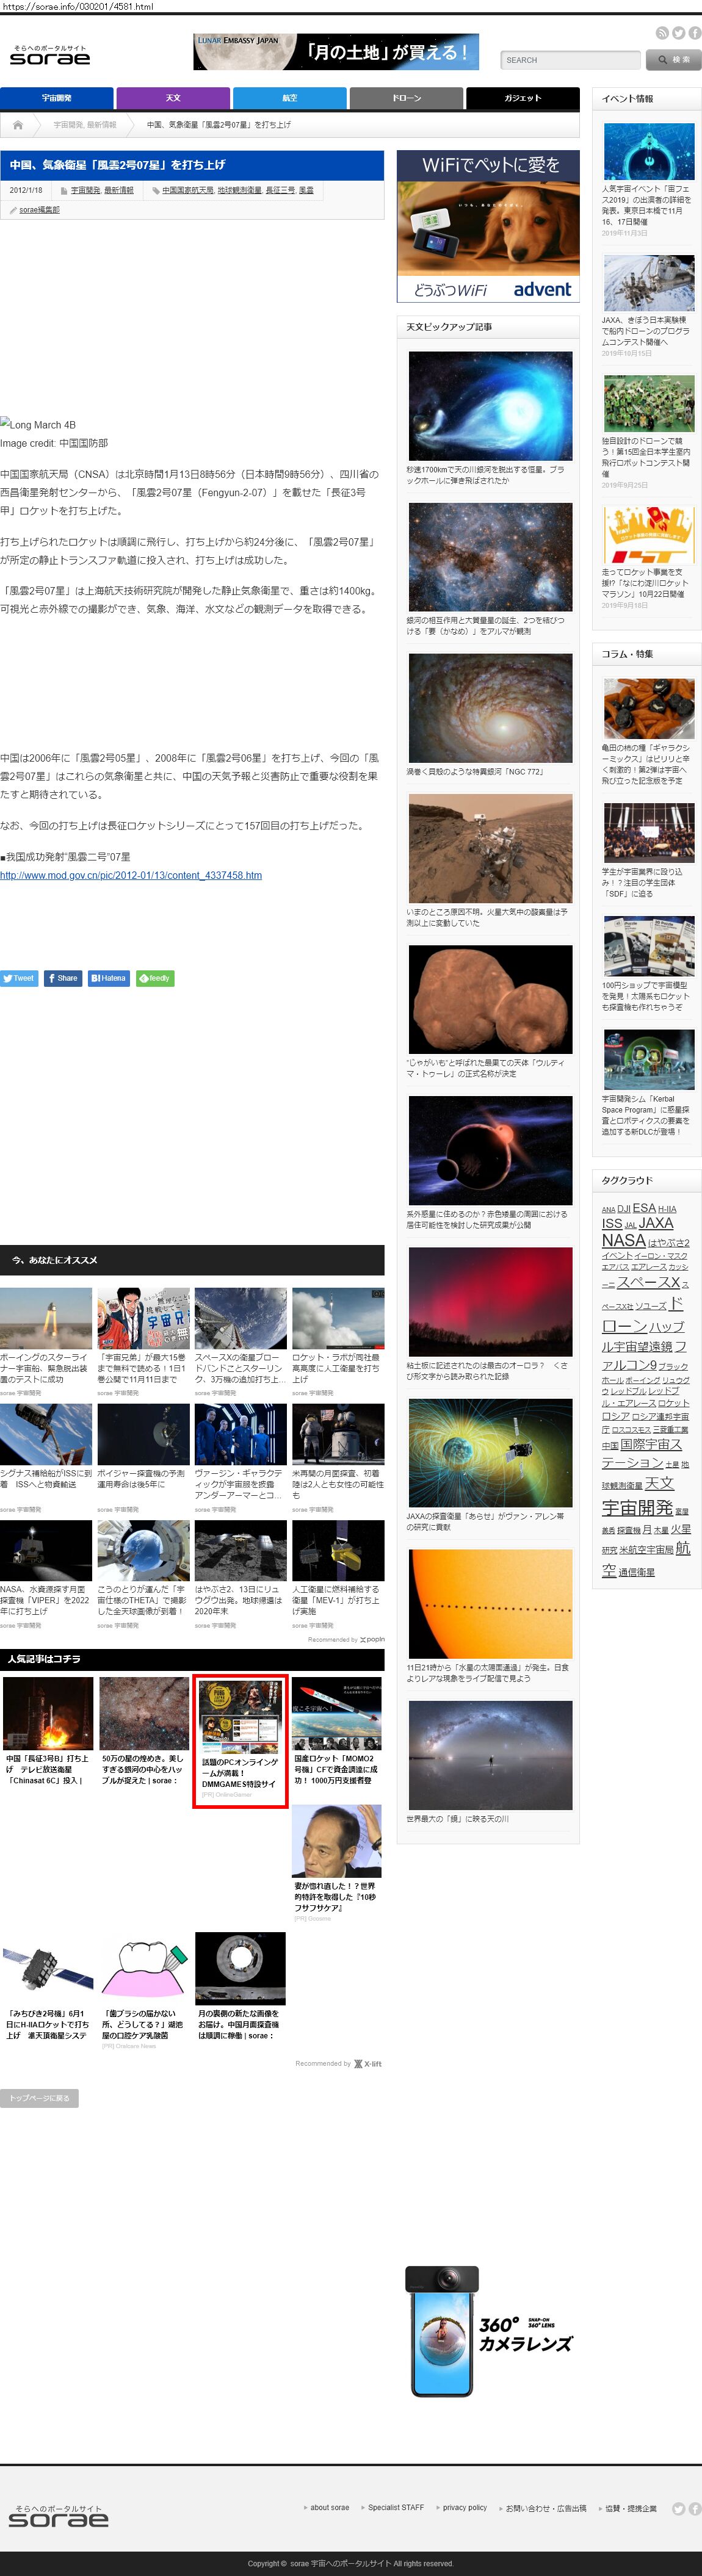Click the NASA tag in tag cloud
Screen dimensions: 702x2576
coord(623,1240)
